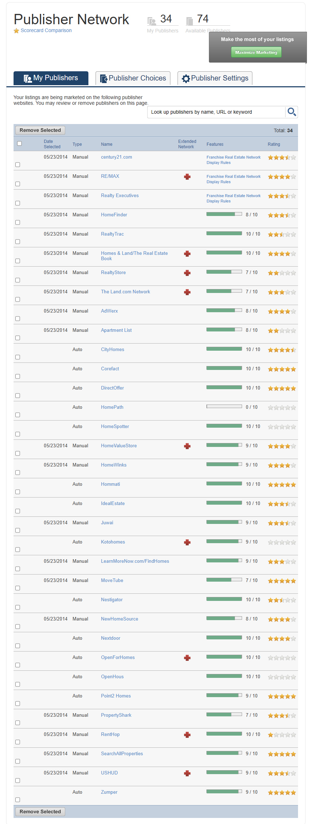This screenshot has width=313, height=824.
Task: Click the HomeFinder 8/10 features bar
Action: pyautogui.click(x=224, y=214)
